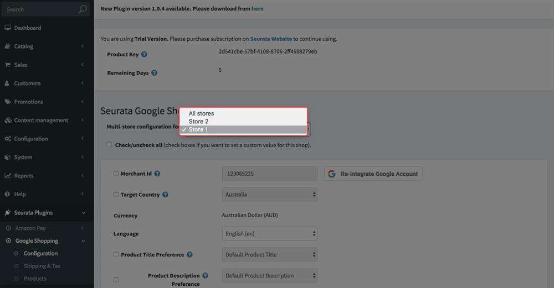Open the Shipping & Tax submenu item
Screen dimensions: 554x288
(x=42, y=266)
